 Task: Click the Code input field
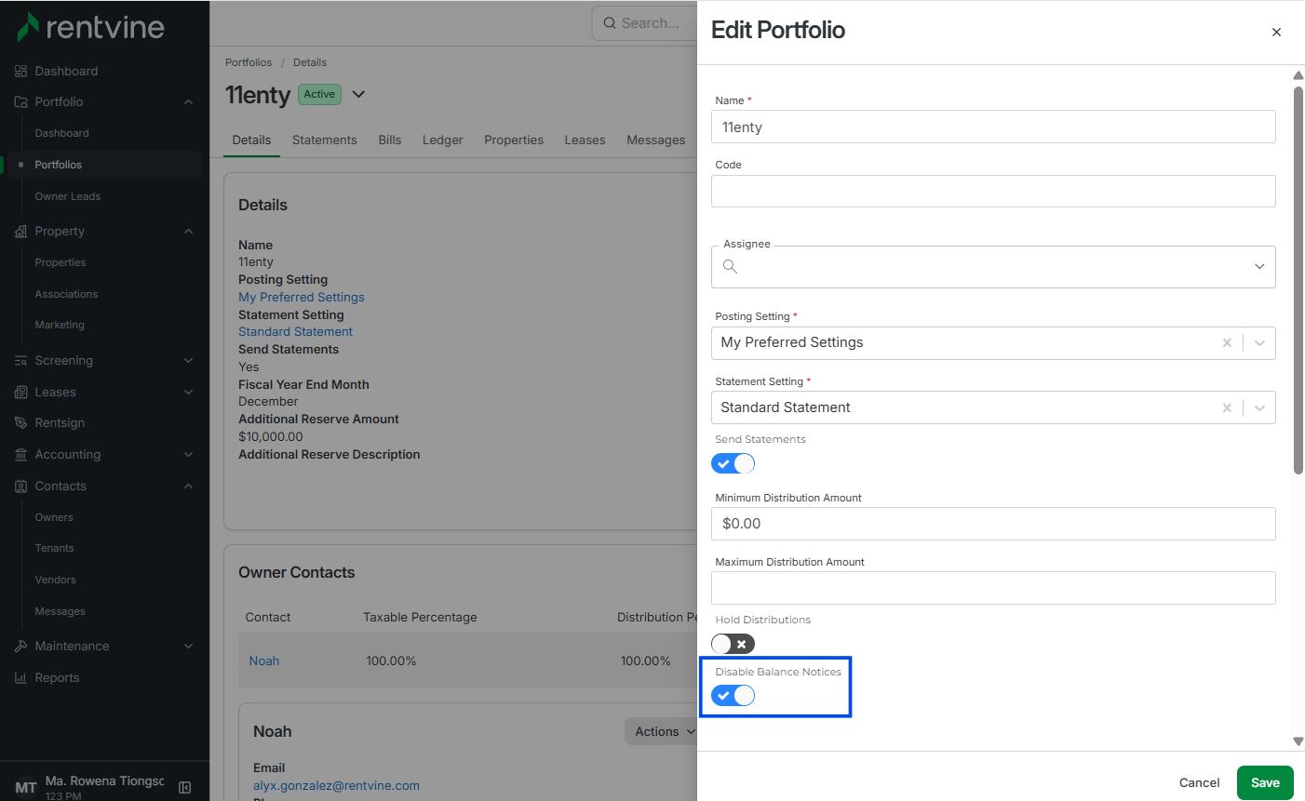point(993,192)
